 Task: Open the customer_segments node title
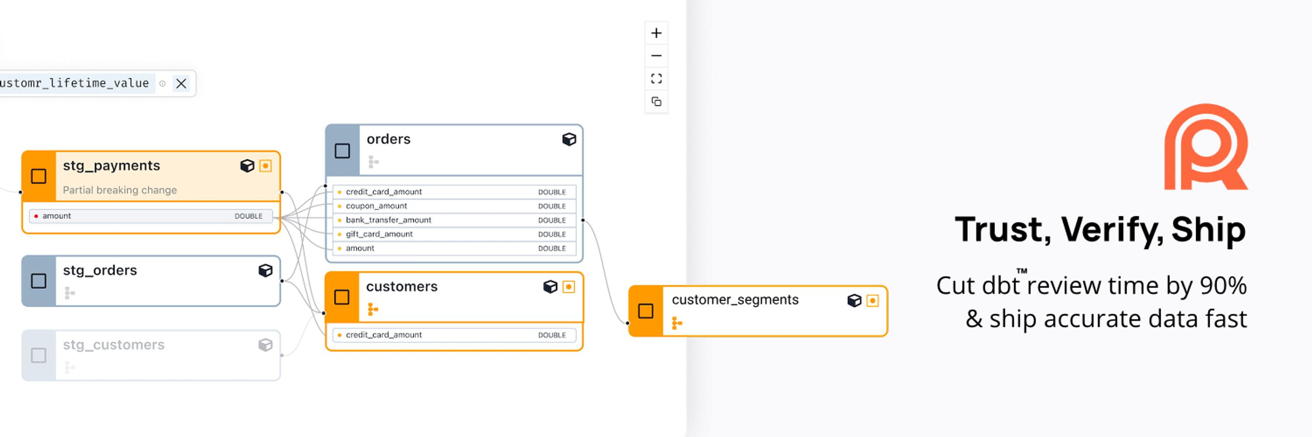click(x=735, y=300)
